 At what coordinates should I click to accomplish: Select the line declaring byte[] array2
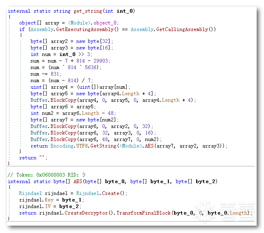pos(72,41)
